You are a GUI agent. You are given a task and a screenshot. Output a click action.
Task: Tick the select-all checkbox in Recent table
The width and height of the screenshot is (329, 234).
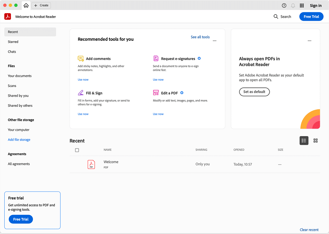77,150
